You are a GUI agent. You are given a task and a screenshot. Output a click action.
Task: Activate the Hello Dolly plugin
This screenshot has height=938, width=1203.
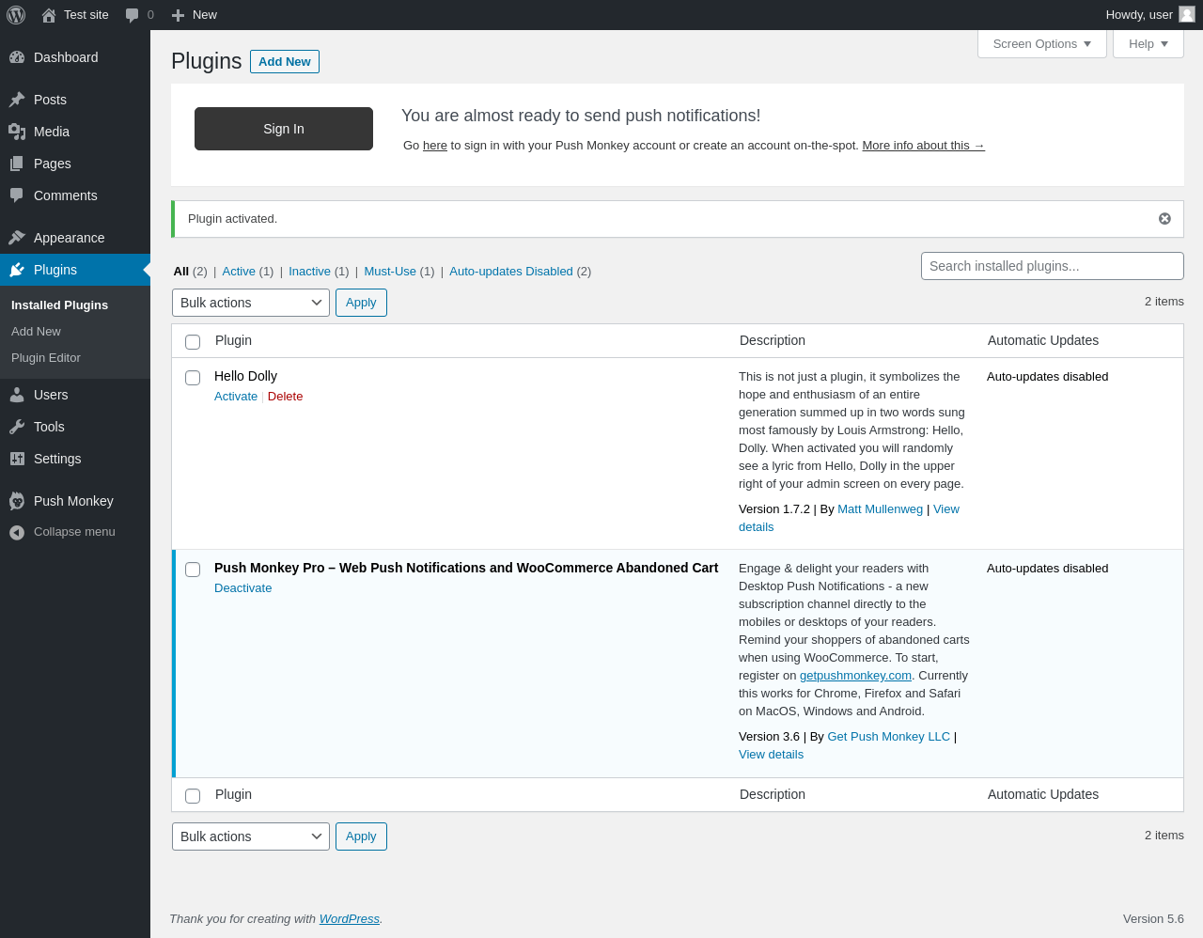[236, 397]
